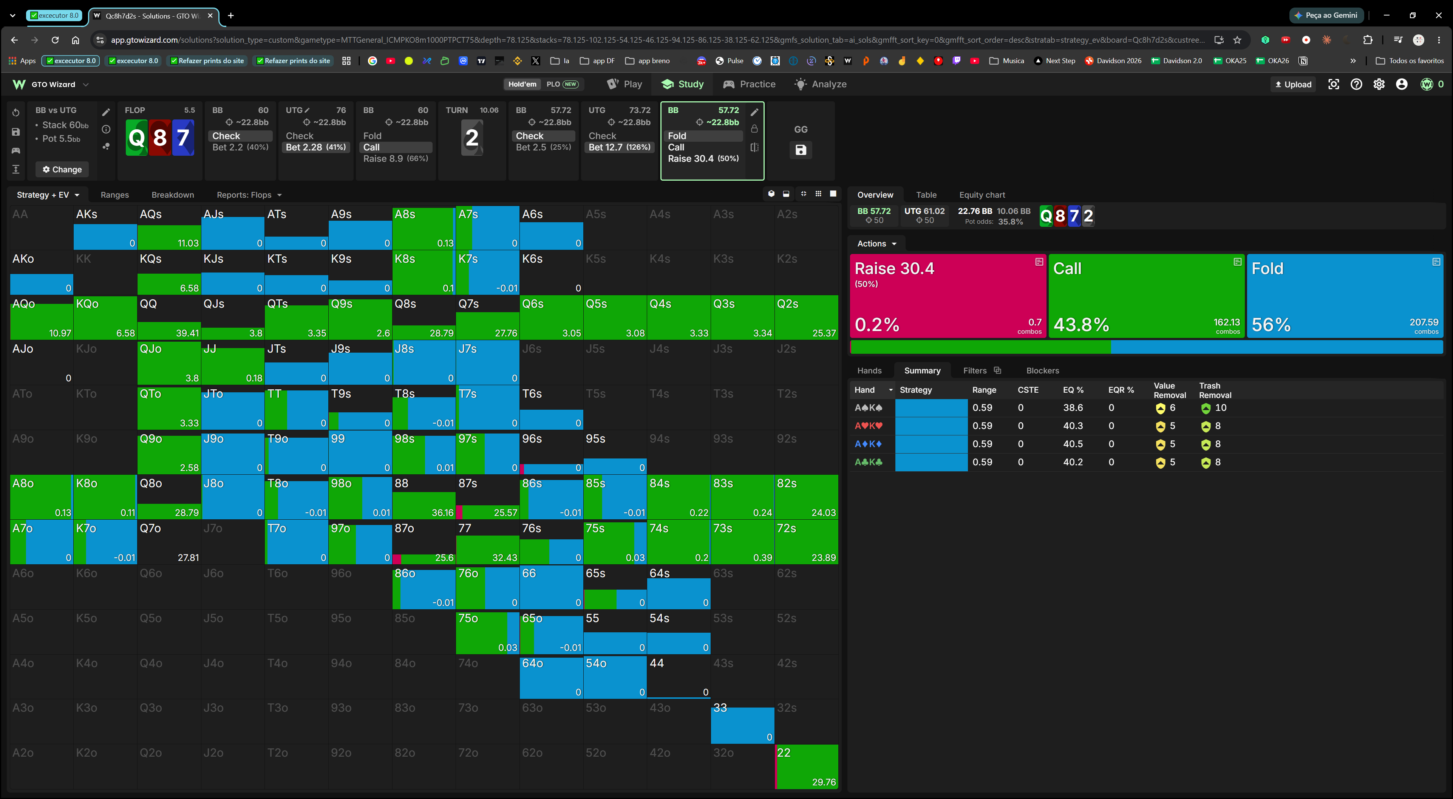Click the screenshot capture icon next to Upload
The width and height of the screenshot is (1453, 799).
pos(1333,84)
